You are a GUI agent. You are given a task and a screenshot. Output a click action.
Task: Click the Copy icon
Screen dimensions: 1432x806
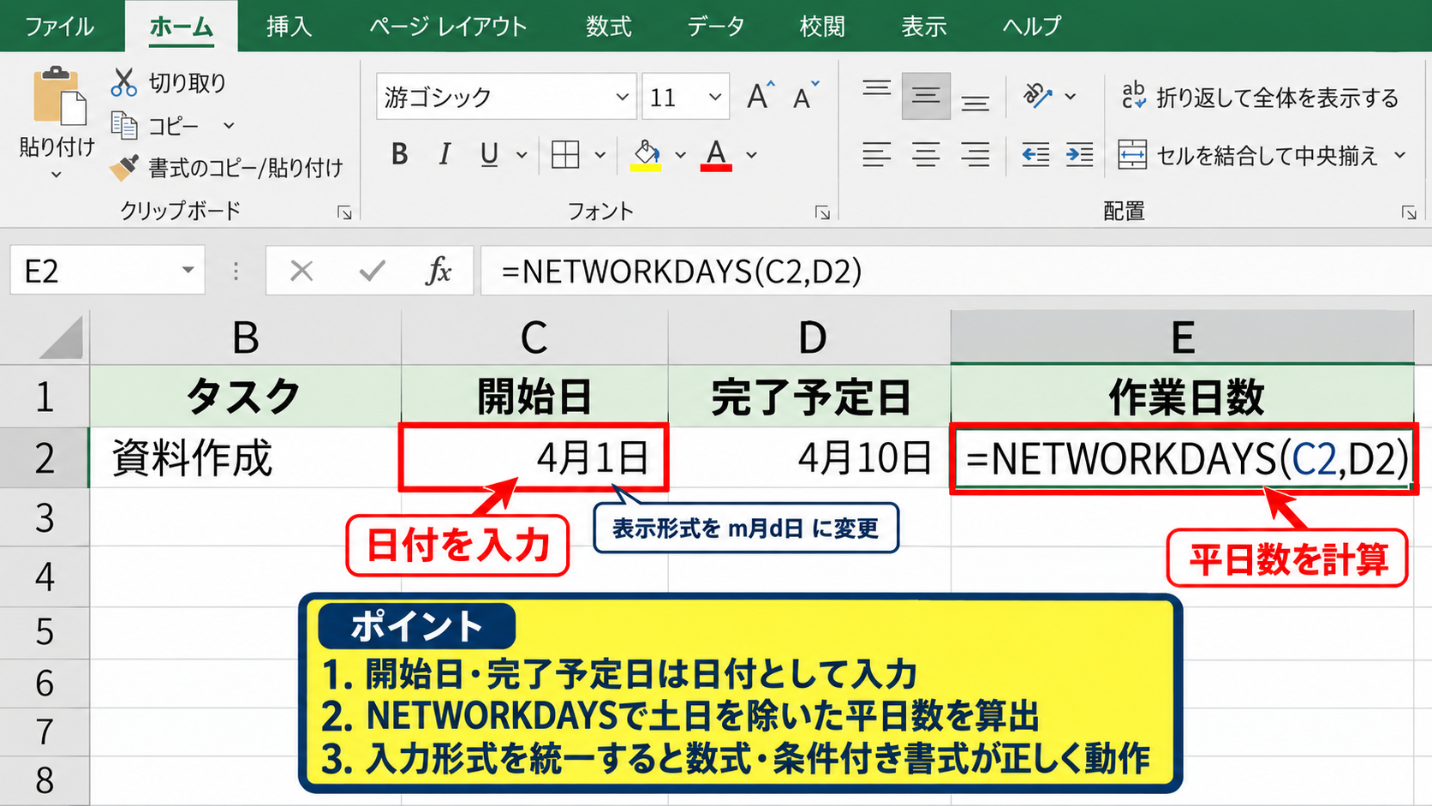tap(124, 126)
